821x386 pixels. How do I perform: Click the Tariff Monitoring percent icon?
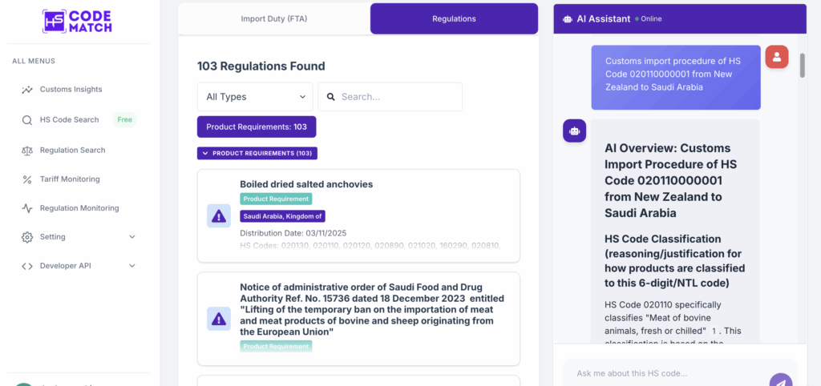26,179
